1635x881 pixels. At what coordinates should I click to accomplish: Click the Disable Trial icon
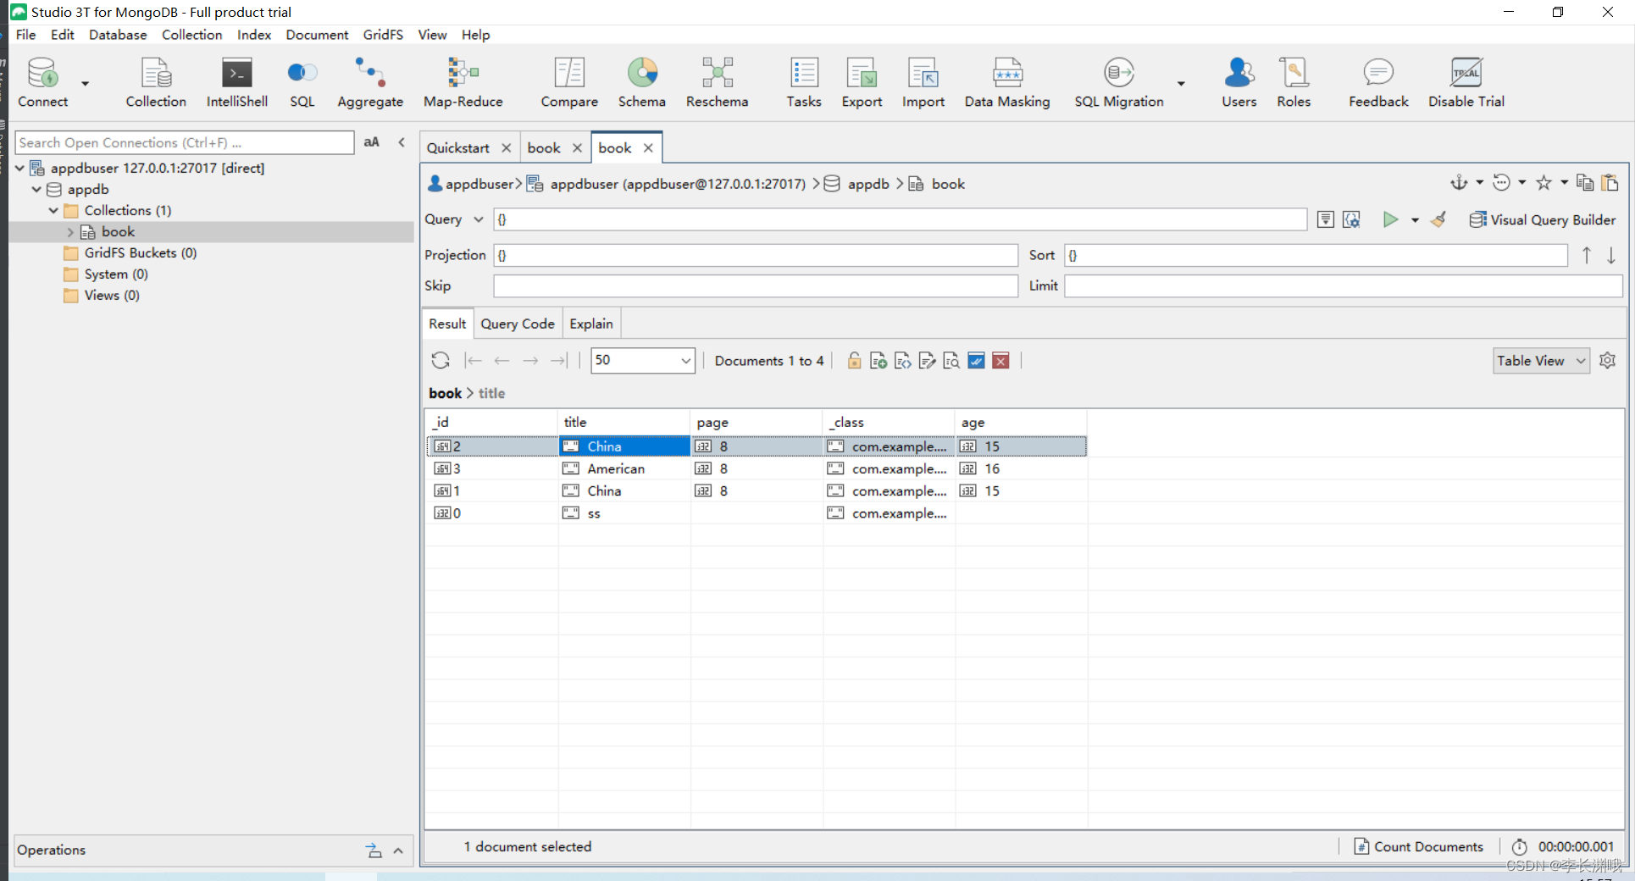(x=1466, y=83)
